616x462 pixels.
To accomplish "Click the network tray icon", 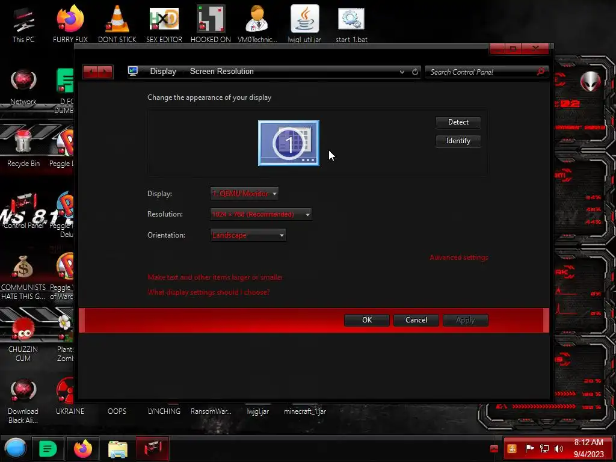I will point(544,448).
